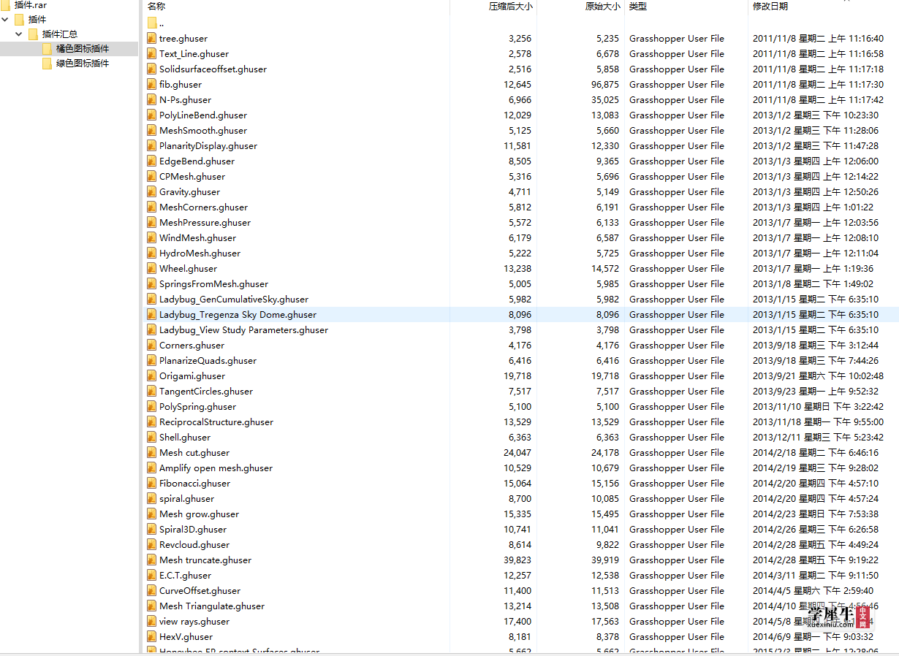The image size is (899, 656).
Task: Click tree.ghuser file icon
Action: click(x=152, y=38)
